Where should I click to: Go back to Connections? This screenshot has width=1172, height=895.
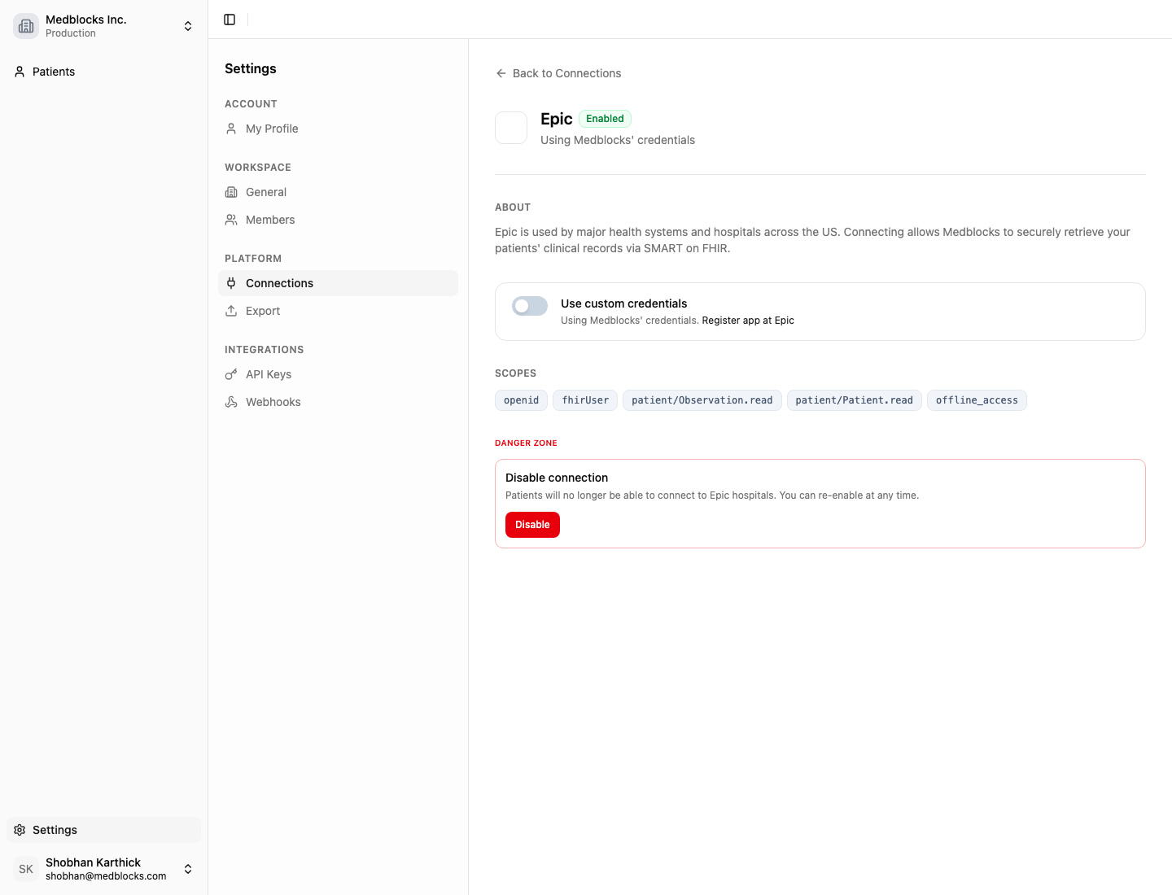click(x=558, y=73)
